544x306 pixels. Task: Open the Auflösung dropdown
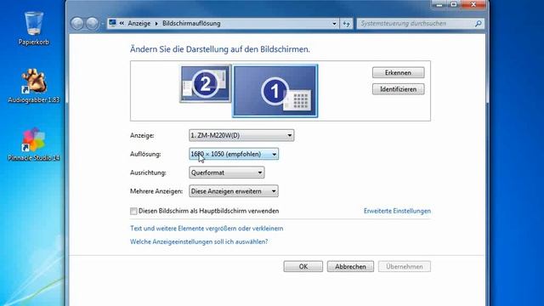coord(234,154)
